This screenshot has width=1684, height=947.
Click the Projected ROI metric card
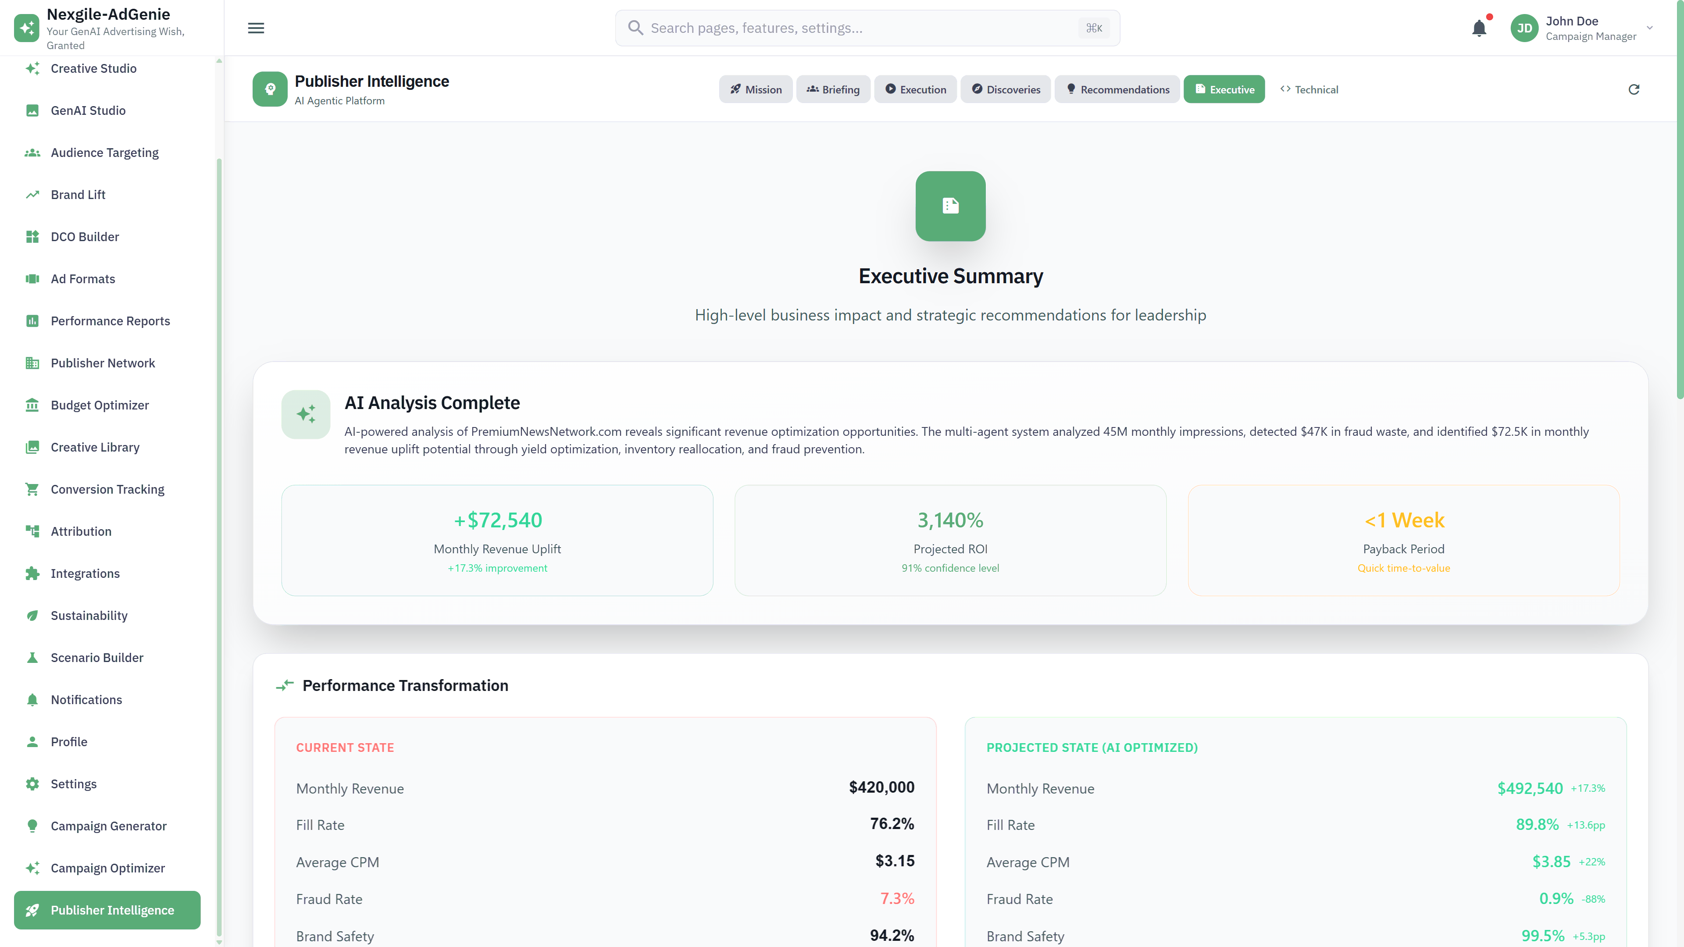tap(950, 540)
